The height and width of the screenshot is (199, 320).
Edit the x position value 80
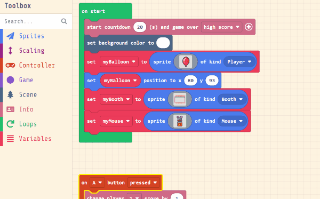tap(190, 81)
